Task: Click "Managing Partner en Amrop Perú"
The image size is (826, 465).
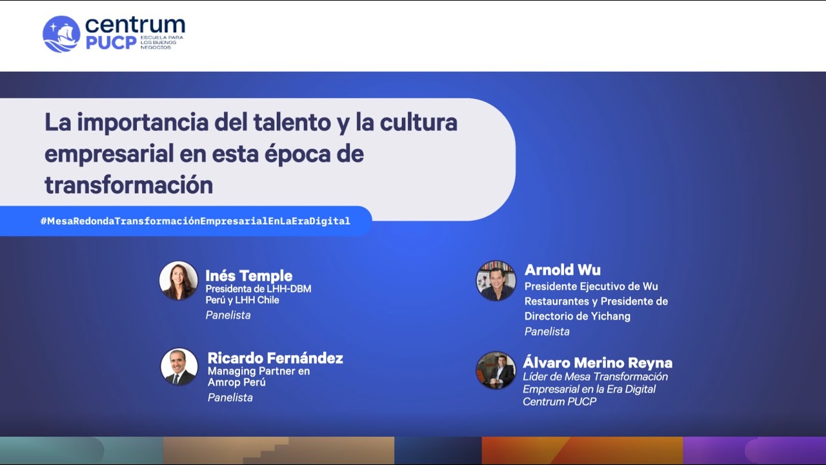Action: coord(258,377)
